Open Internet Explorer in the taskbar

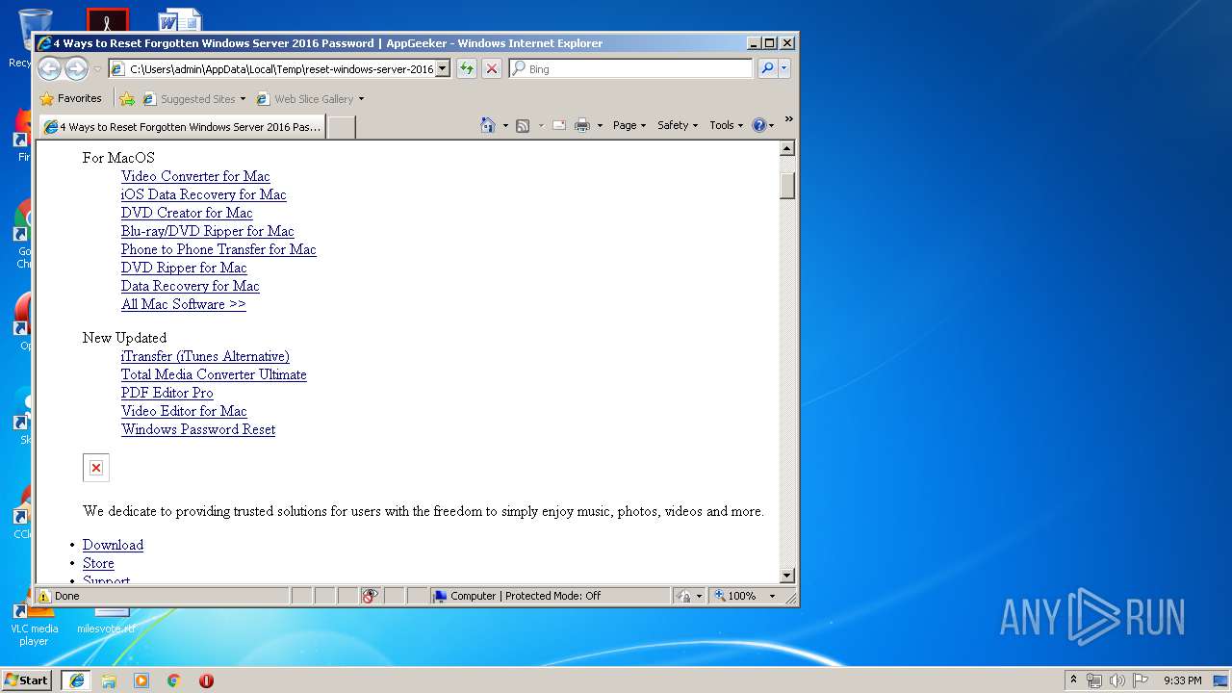[76, 680]
